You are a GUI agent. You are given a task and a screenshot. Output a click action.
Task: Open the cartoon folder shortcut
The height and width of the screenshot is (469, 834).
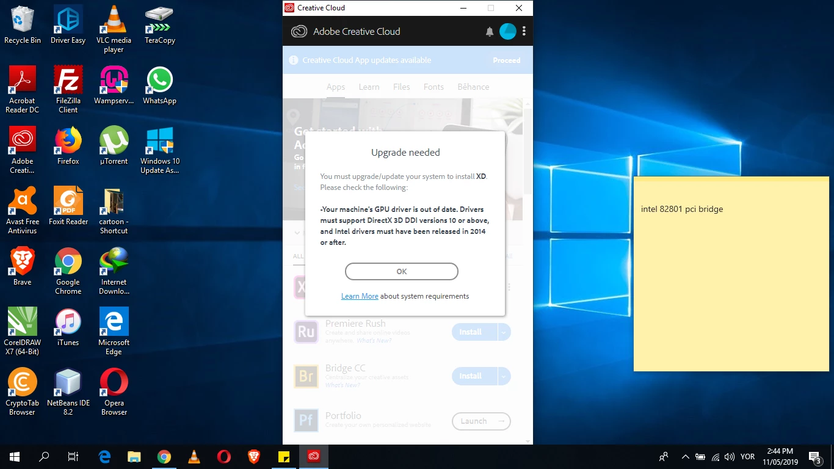point(114,211)
